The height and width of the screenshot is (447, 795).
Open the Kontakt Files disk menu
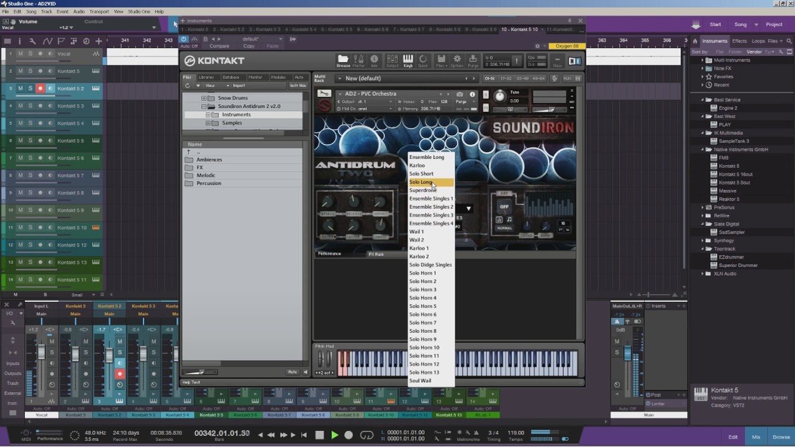coord(441,60)
